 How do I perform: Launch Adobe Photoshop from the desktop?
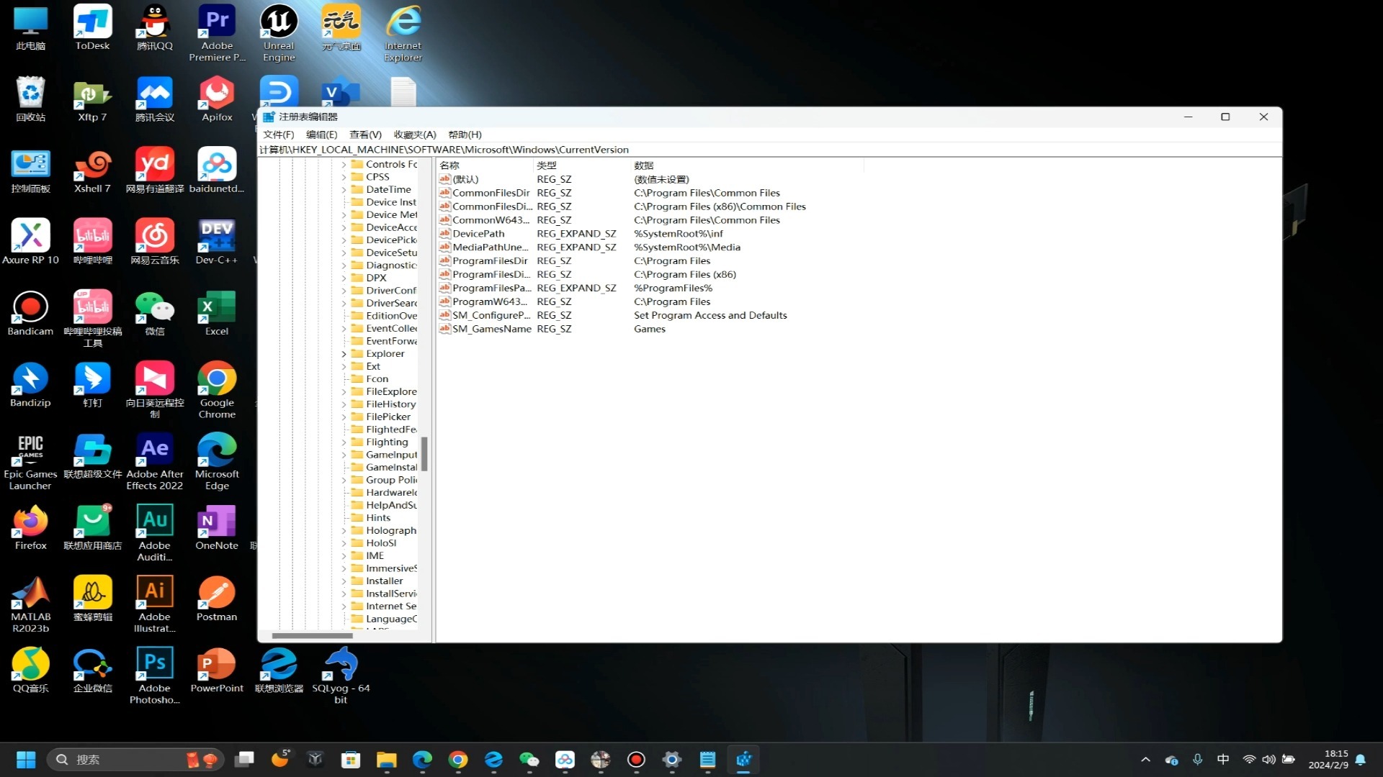click(155, 670)
